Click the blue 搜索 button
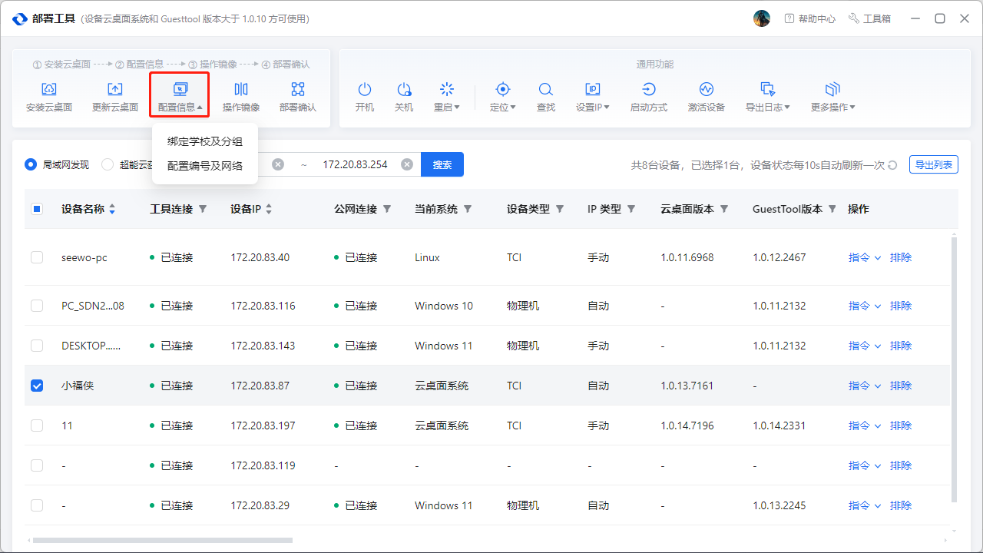The height and width of the screenshot is (553, 983). click(x=442, y=164)
